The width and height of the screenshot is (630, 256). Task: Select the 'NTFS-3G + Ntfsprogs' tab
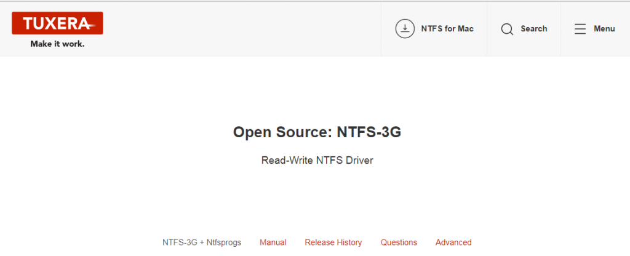coord(202,242)
